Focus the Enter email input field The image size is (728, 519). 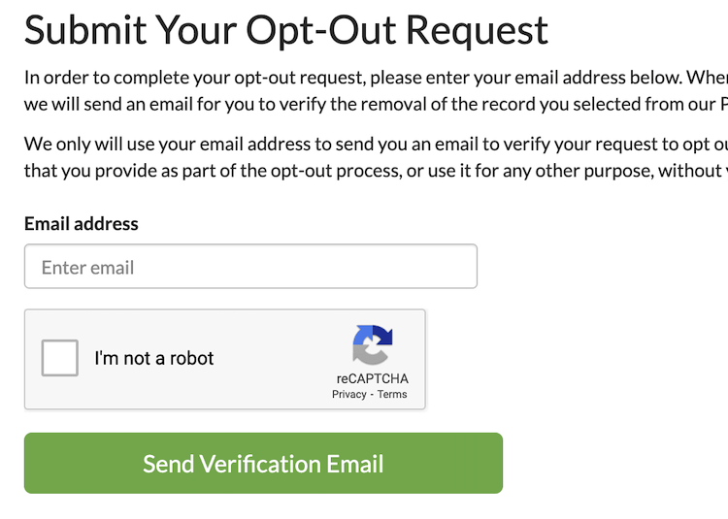250,266
